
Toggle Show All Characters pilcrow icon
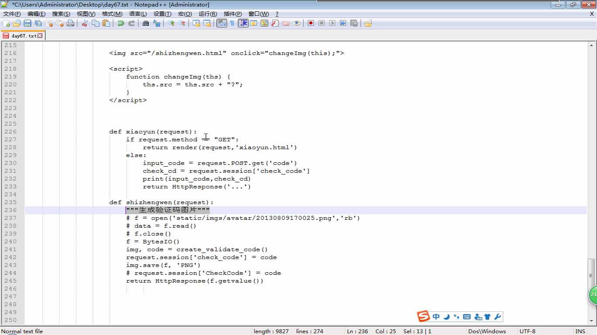click(x=232, y=23)
